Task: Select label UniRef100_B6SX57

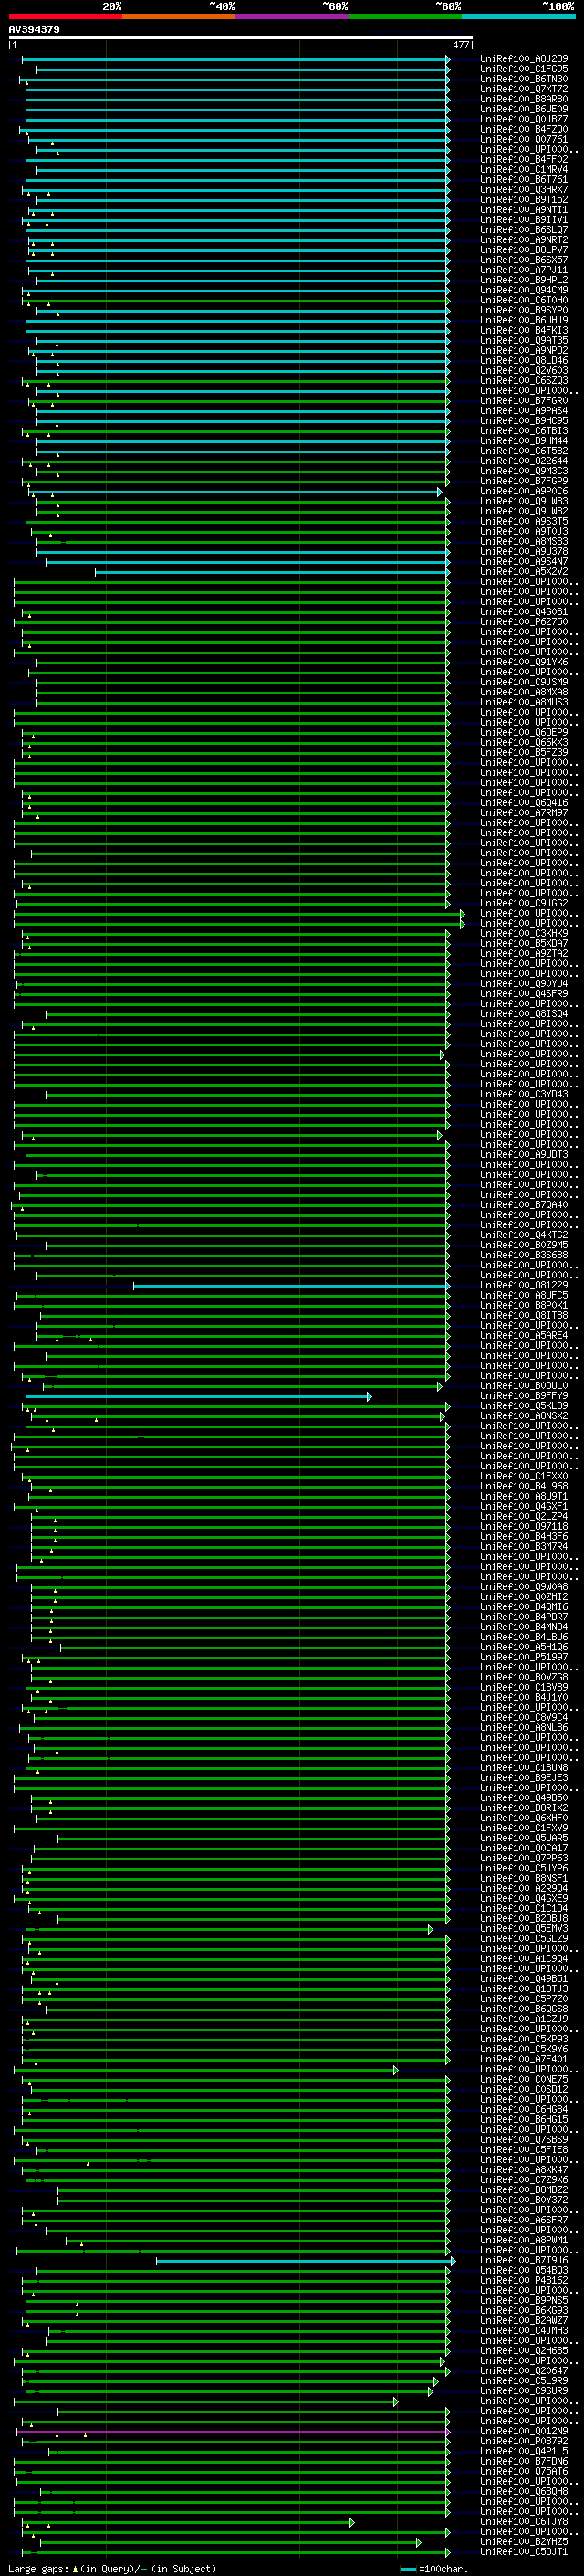Action: tap(524, 260)
